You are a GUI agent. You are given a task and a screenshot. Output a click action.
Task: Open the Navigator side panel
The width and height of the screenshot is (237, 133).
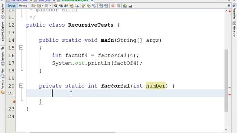(3, 11)
